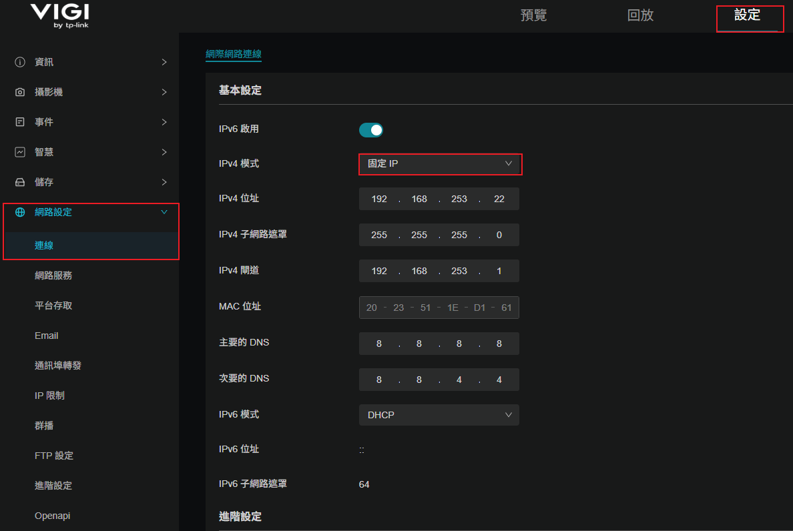Expand the 儲存 menu arrow

coord(164,182)
